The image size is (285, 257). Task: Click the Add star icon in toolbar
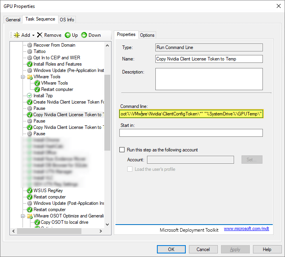[17, 35]
